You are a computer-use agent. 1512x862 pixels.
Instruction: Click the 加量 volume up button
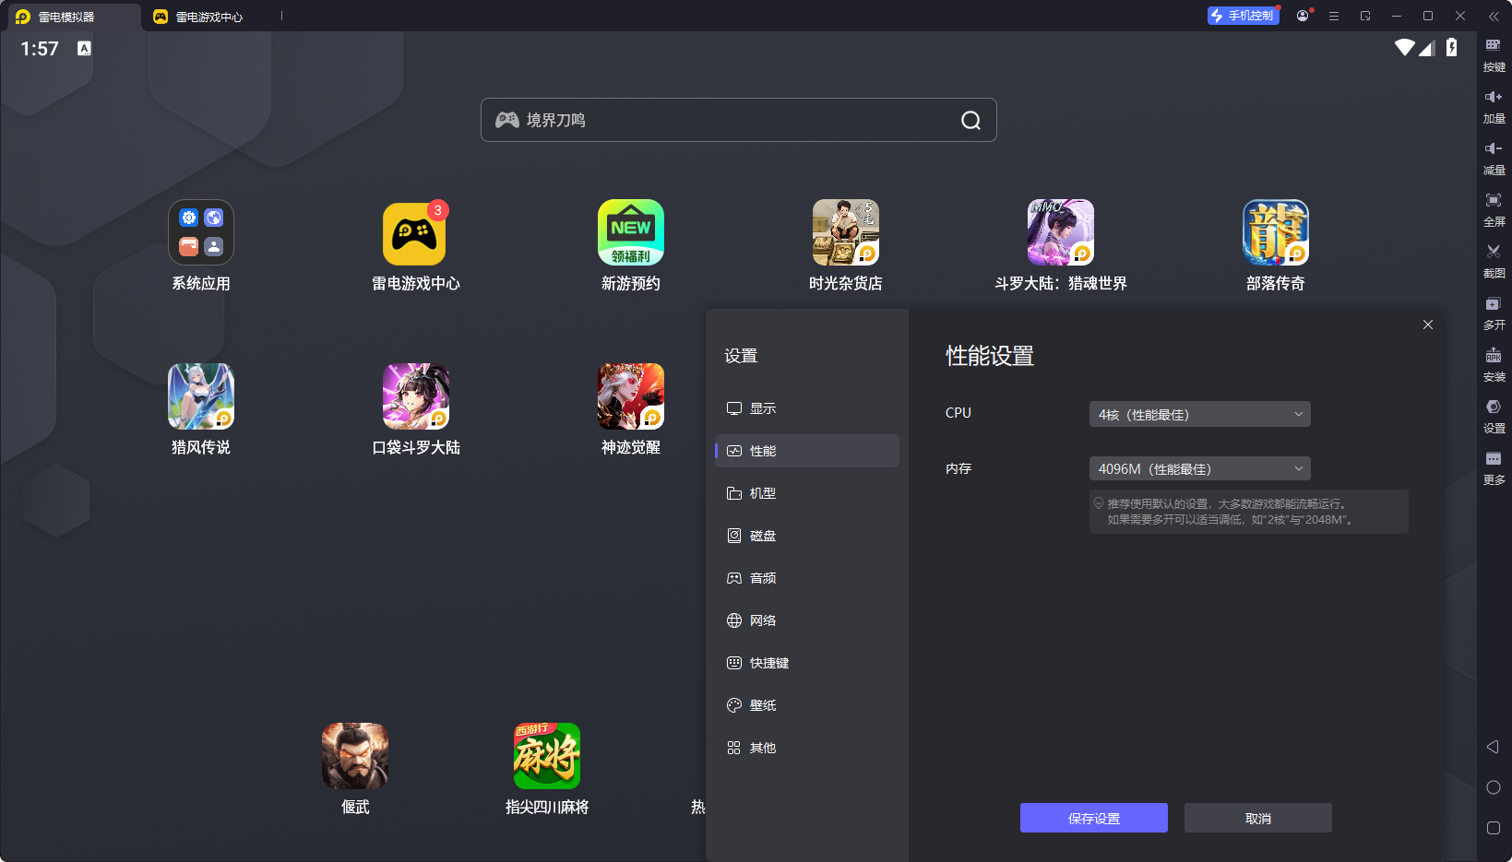[x=1494, y=107]
